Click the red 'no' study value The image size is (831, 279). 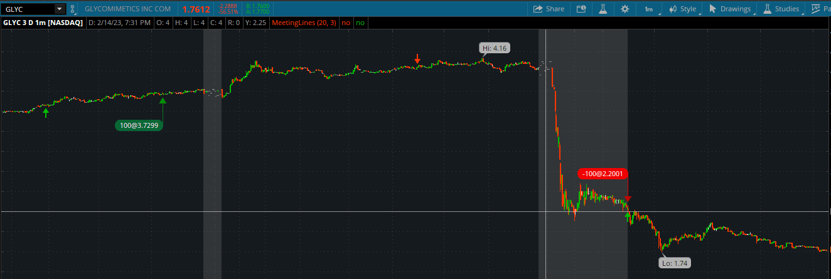pos(346,23)
